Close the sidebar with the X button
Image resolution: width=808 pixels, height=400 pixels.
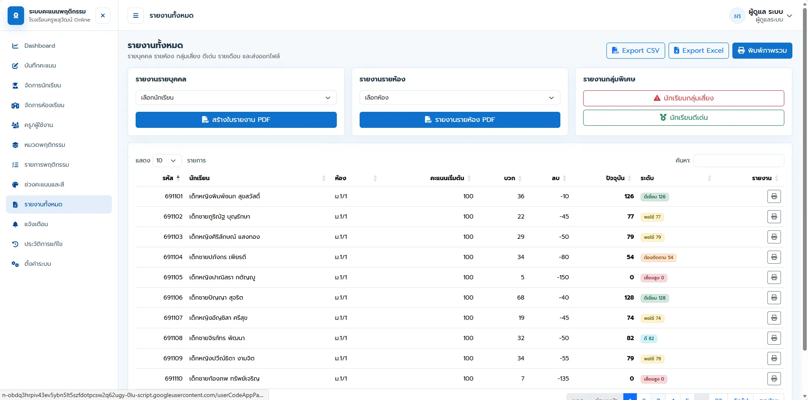[x=103, y=16]
